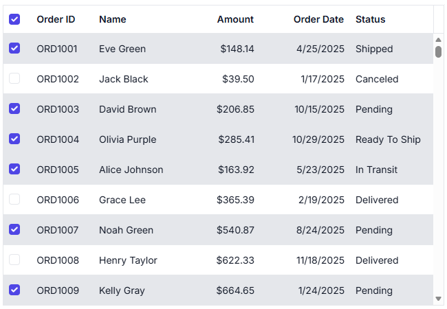The image size is (447, 309).
Task: Deselect the ORD1009 row checkbox
Action: [x=14, y=290]
